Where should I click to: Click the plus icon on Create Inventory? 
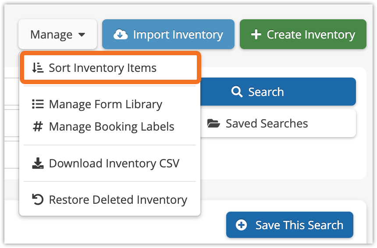pos(256,34)
